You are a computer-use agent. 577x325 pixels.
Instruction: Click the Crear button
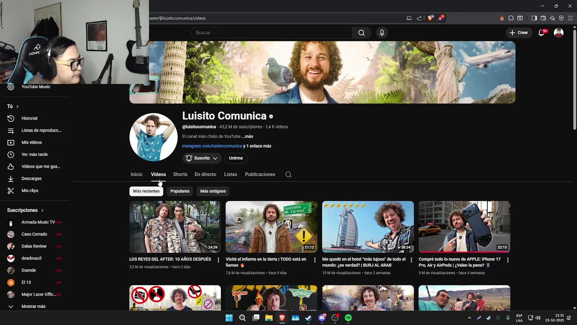[x=518, y=32]
